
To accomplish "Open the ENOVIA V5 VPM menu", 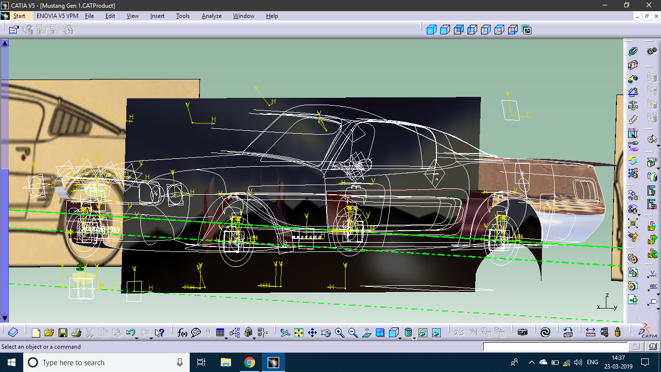I will [x=57, y=16].
